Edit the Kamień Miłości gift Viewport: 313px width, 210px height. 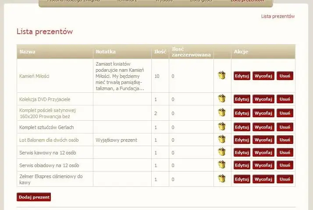coord(242,76)
